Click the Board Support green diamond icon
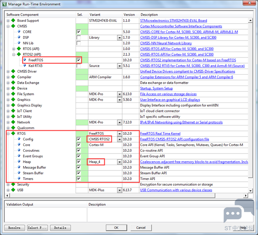Screen dimensions: 258x235 (x=13, y=20)
